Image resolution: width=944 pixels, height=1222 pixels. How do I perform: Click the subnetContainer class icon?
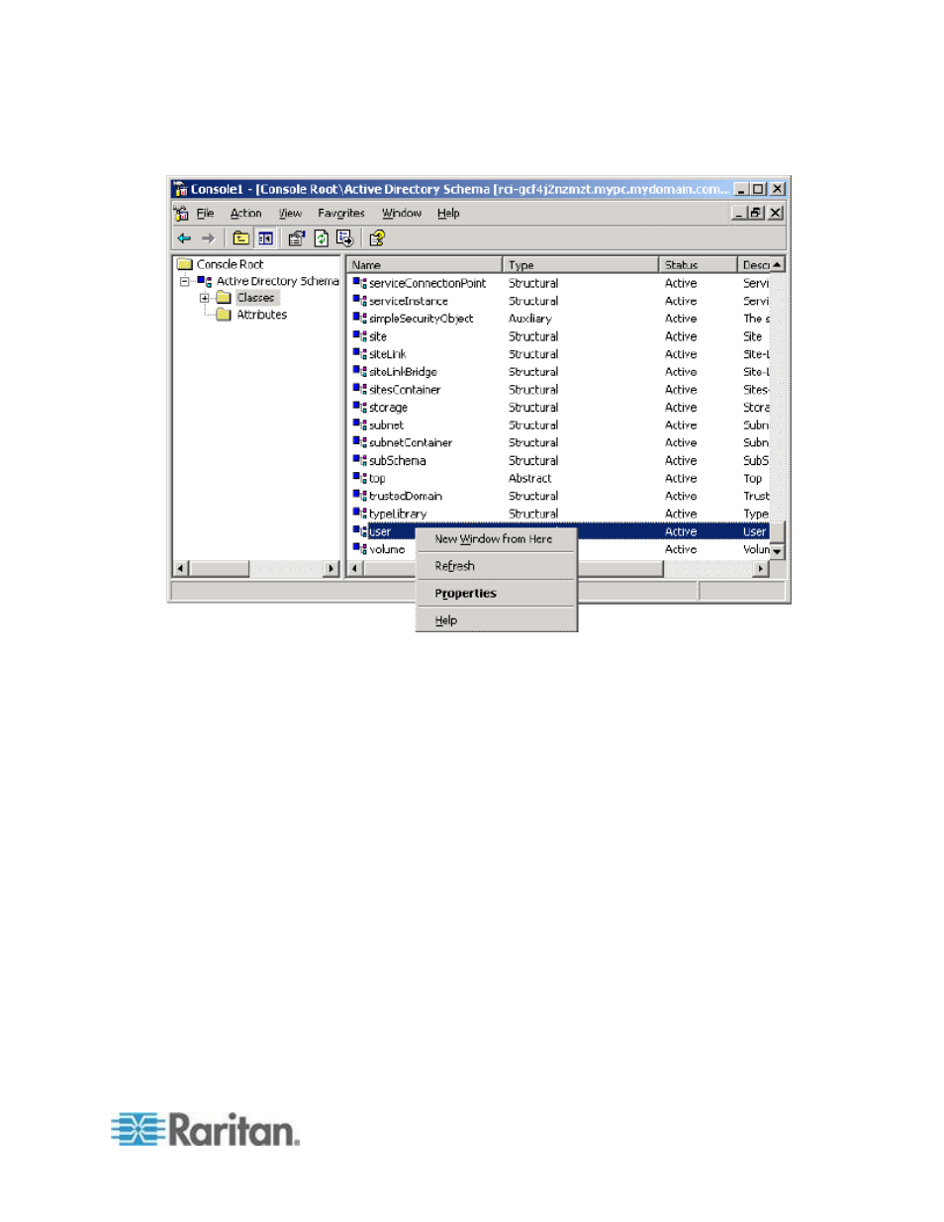359,443
